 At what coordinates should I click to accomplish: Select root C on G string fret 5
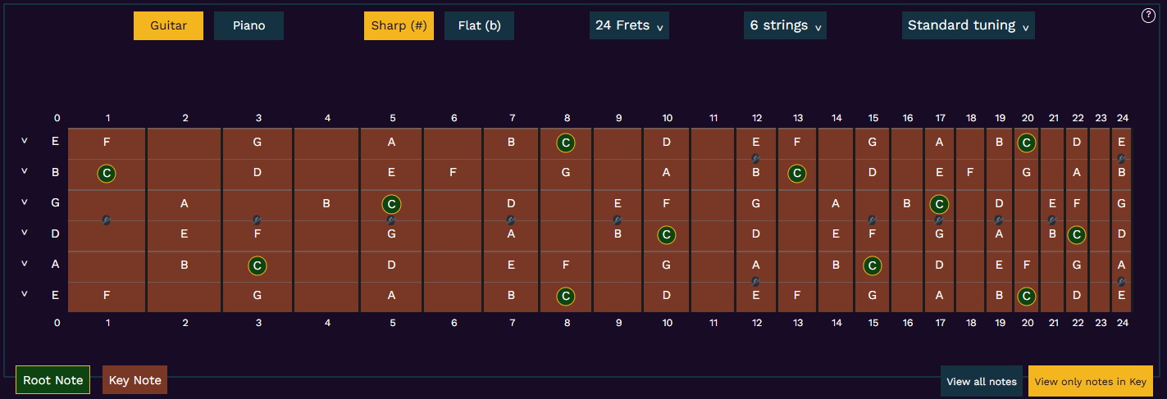pos(391,204)
